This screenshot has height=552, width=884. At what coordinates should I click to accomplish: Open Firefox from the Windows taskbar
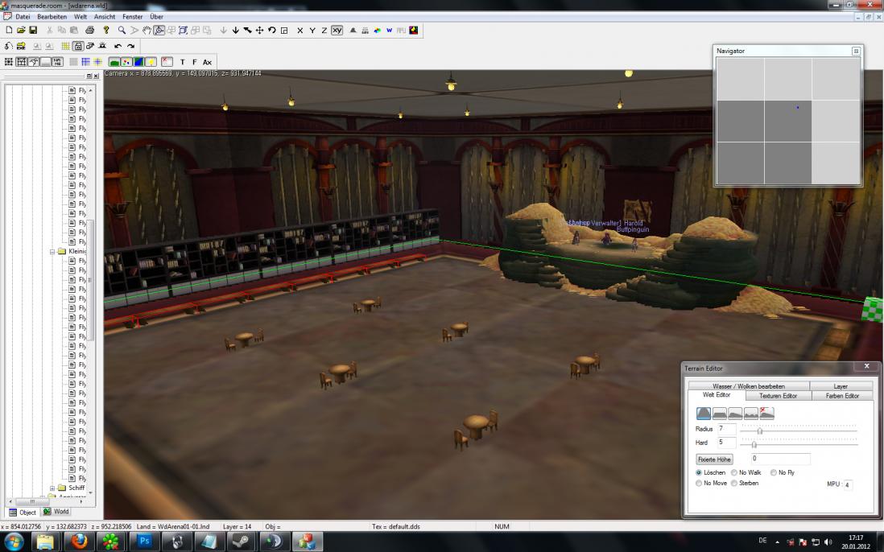tap(80, 542)
